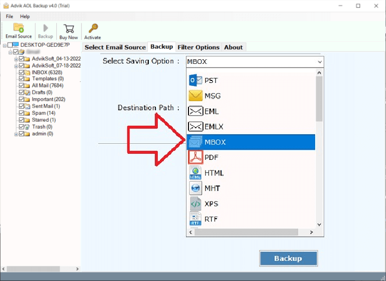Select the Important (202) folder label
The image size is (386, 281).
point(48,99)
